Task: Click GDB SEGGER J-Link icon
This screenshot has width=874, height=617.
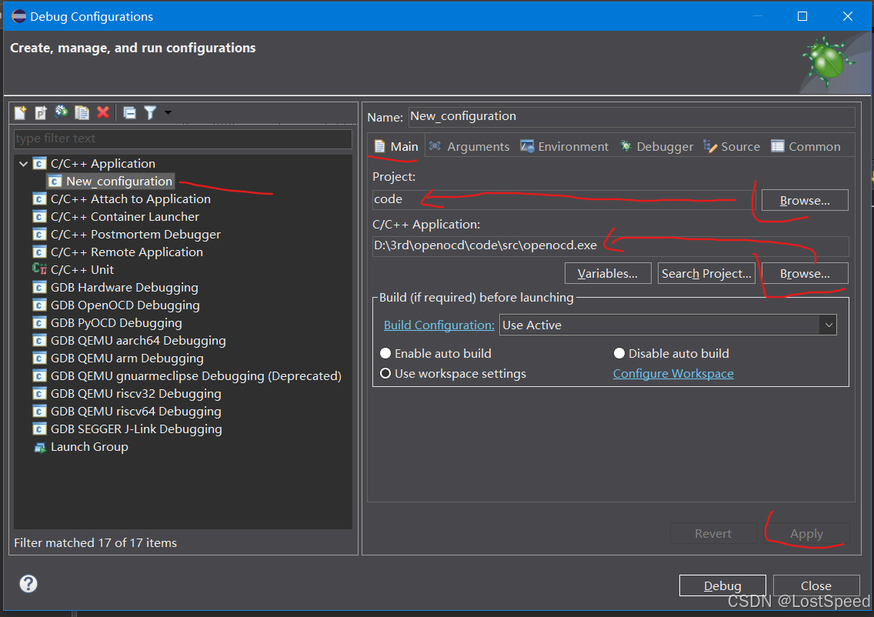Action: click(39, 429)
